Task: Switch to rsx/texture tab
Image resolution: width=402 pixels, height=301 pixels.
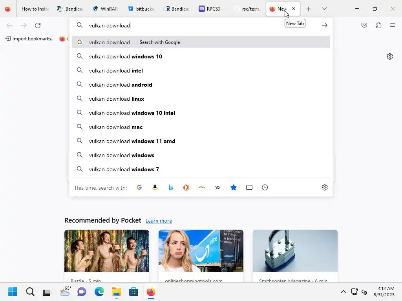Action: pos(247,9)
